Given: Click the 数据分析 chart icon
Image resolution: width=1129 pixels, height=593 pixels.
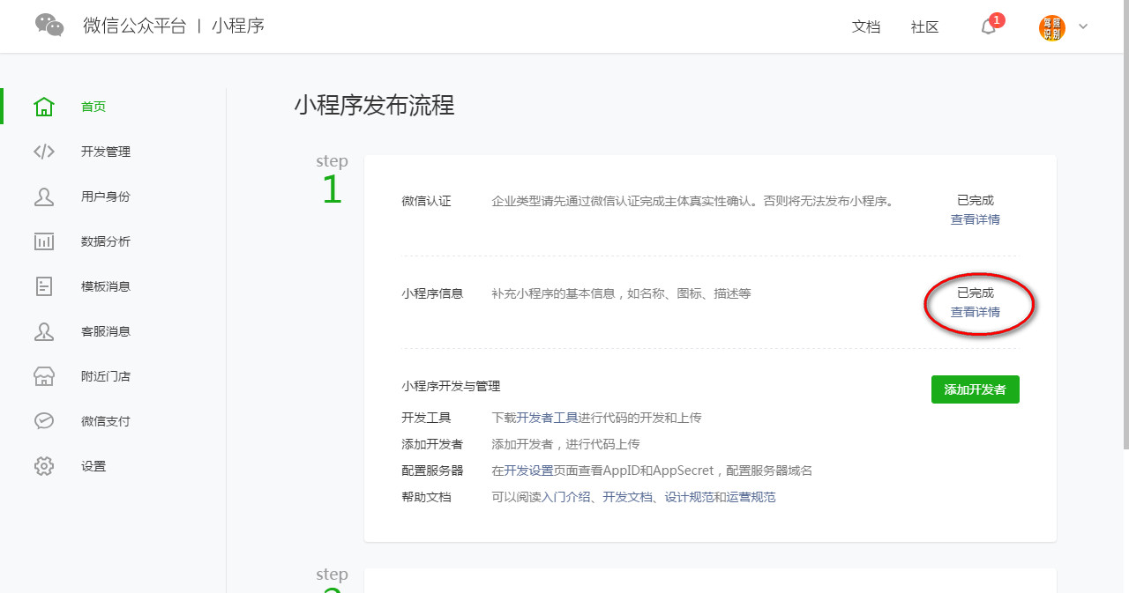Looking at the screenshot, I should (x=44, y=241).
